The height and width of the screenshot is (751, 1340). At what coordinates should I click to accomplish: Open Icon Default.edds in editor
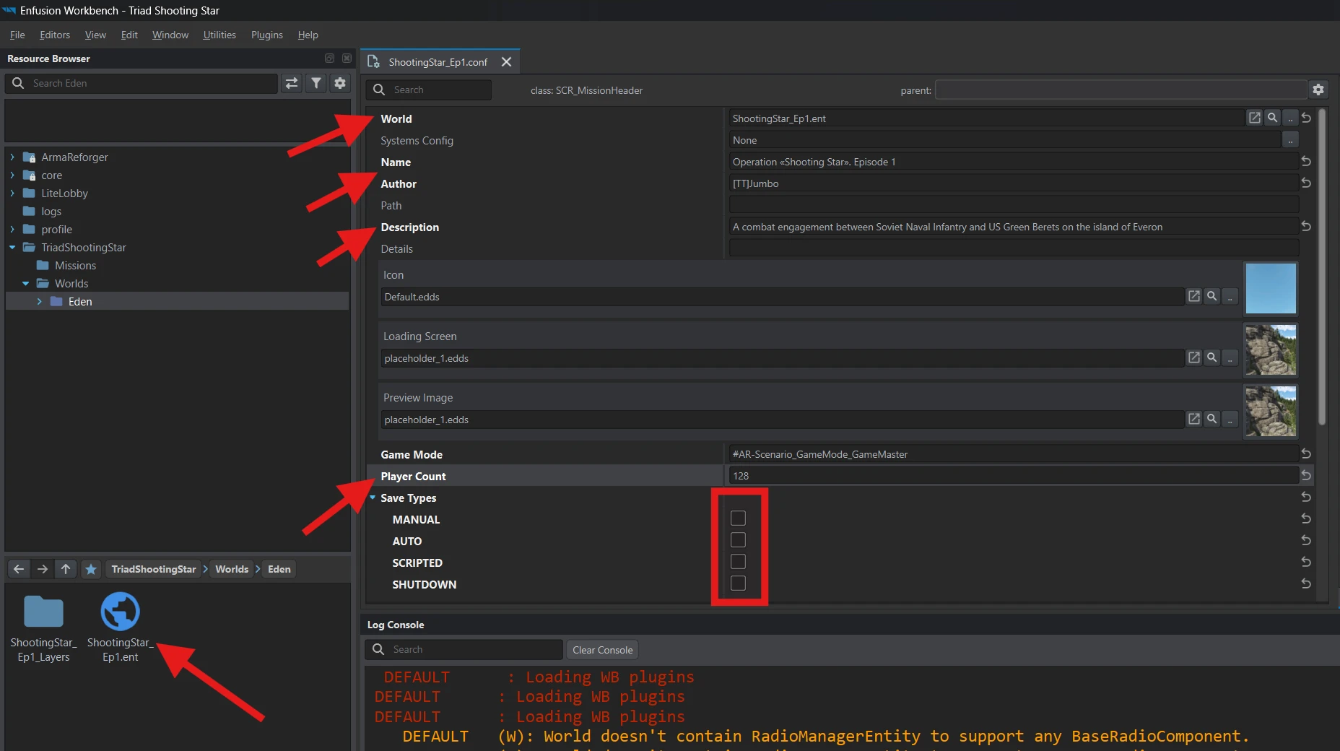pos(1194,296)
